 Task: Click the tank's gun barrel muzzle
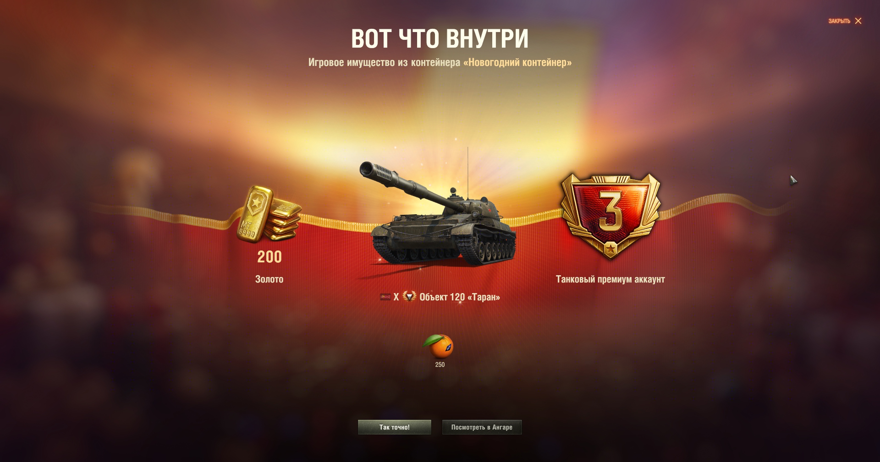(368, 169)
